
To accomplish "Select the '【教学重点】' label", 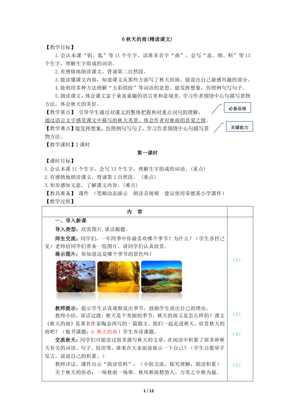I will pyautogui.click(x=59, y=112).
